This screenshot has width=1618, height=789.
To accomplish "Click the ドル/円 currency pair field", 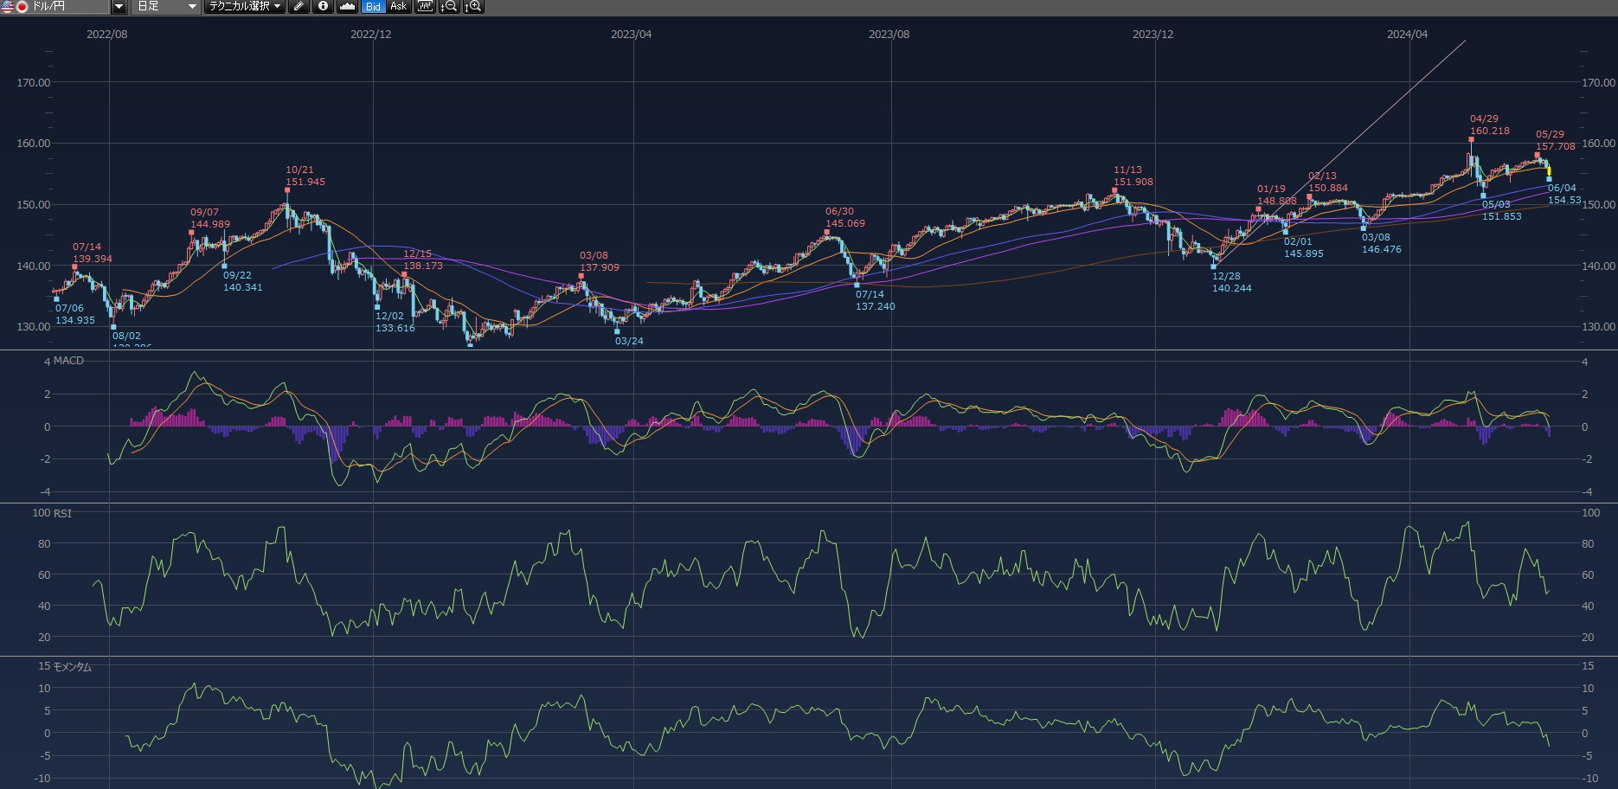I will (69, 7).
